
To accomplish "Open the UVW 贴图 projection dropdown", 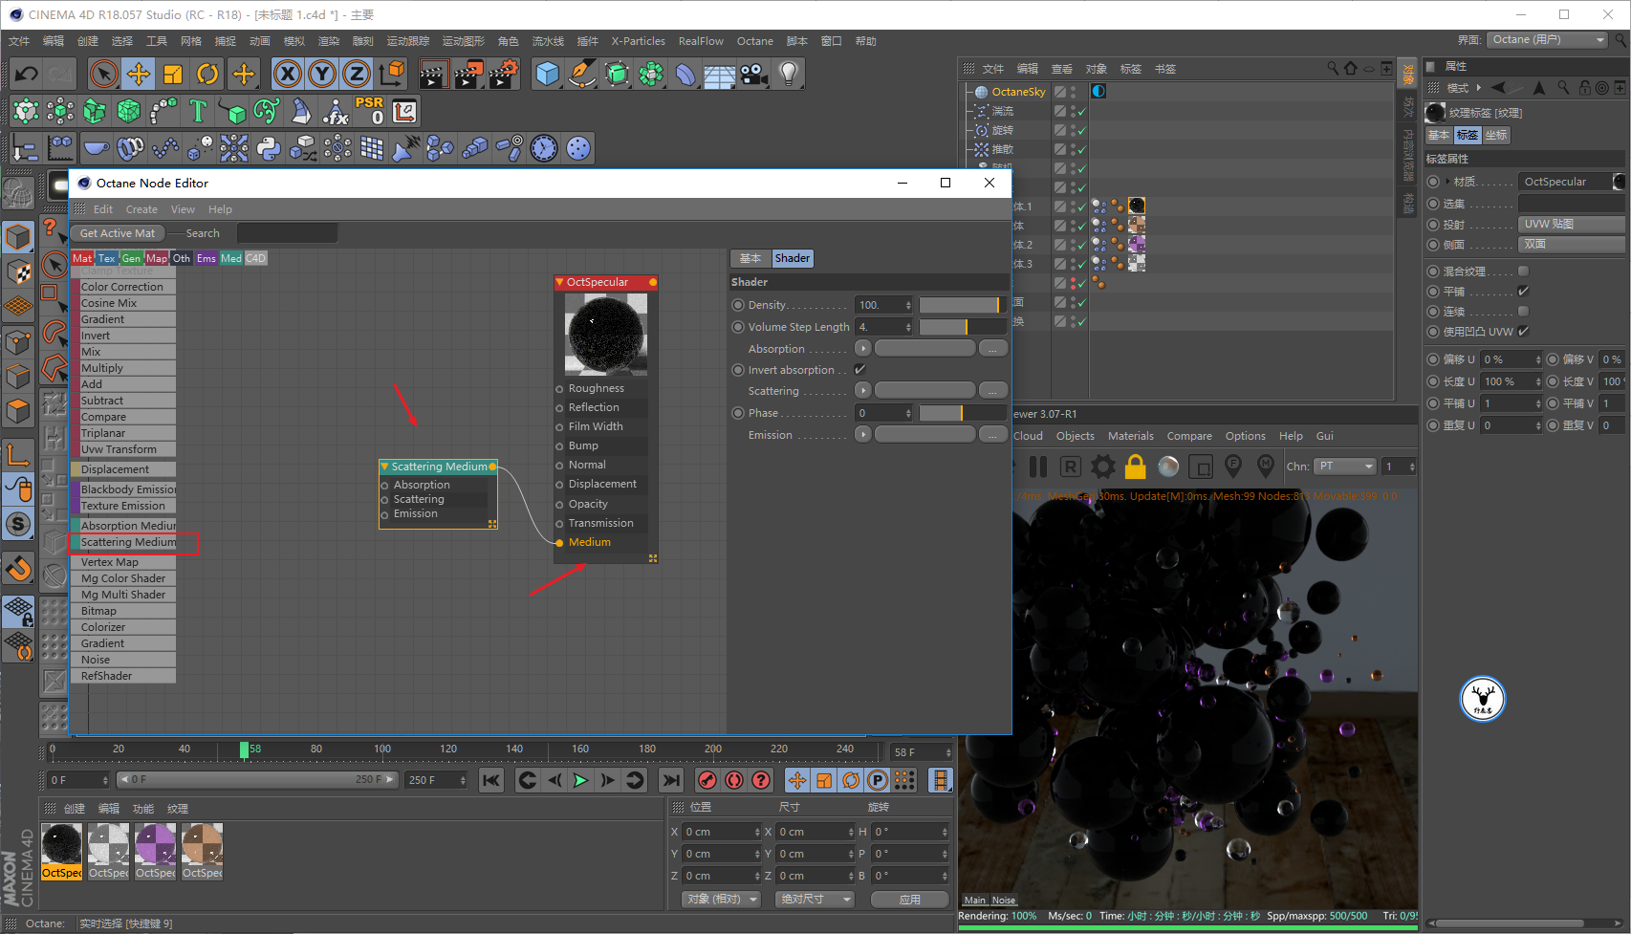I will [1570, 224].
